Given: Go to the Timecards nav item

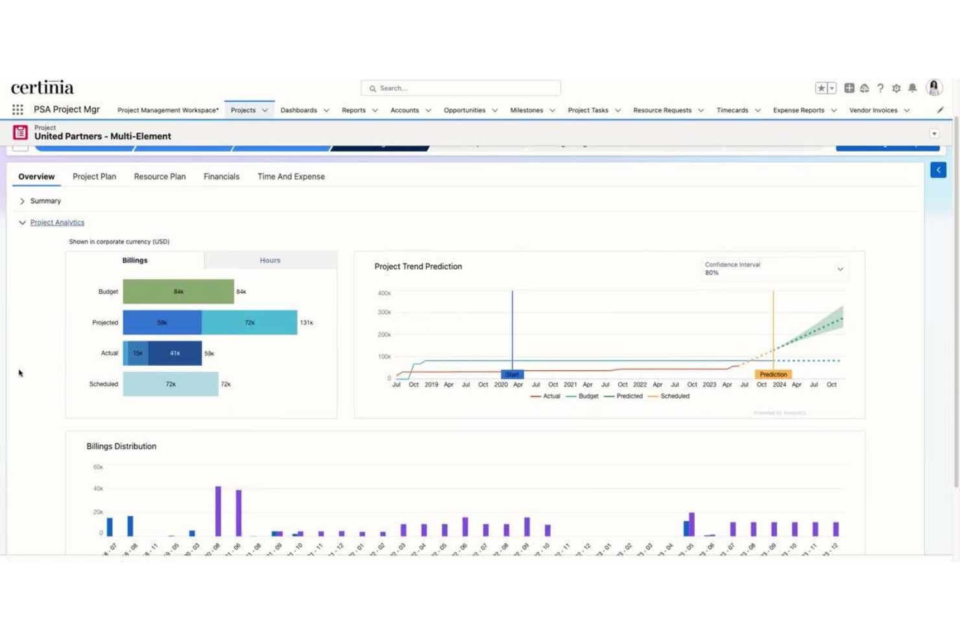Looking at the screenshot, I should 732,110.
